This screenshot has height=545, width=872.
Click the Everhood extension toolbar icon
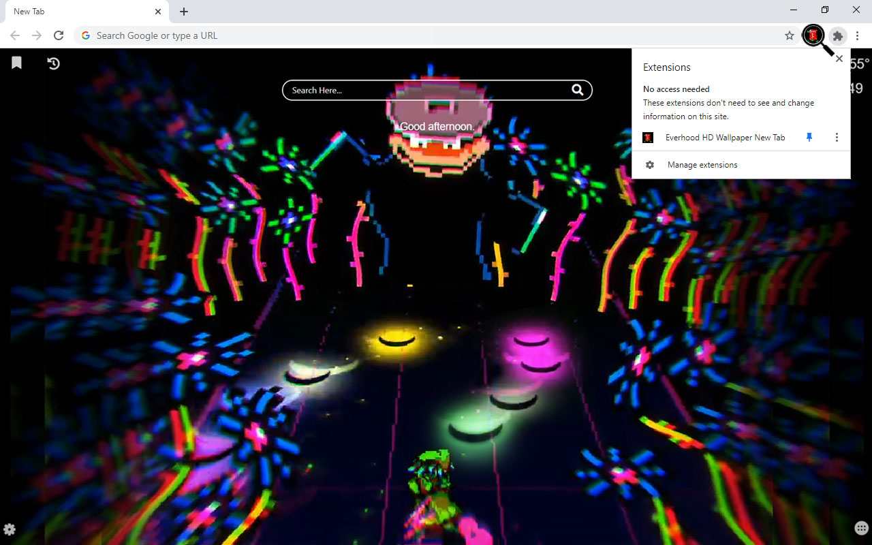(x=813, y=35)
